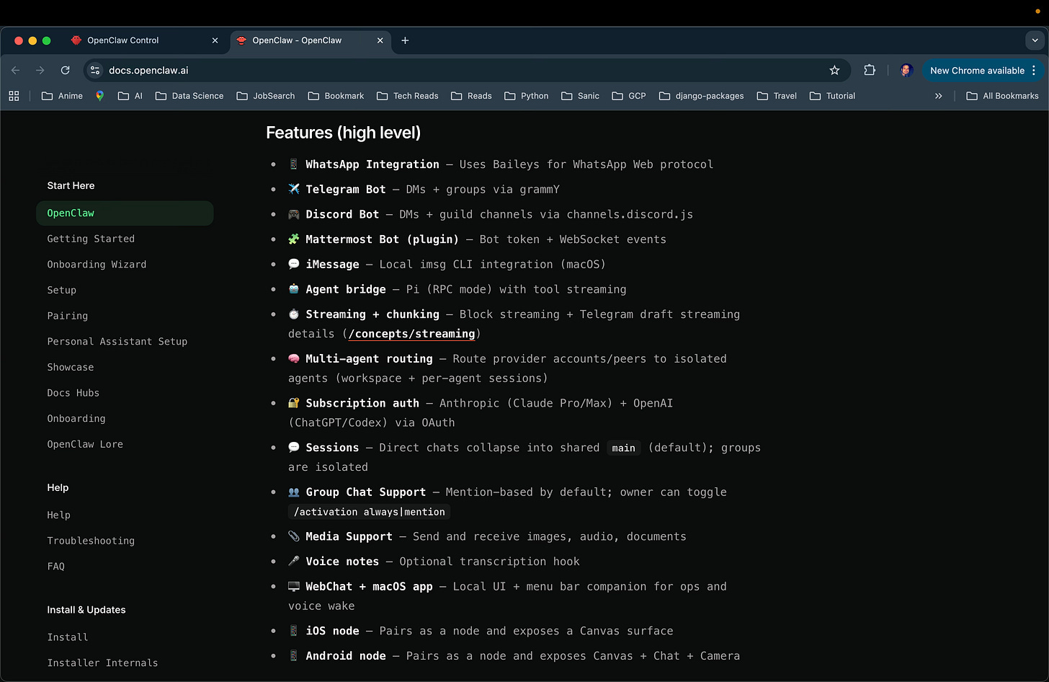Open the Reads bookmark folder

pyautogui.click(x=471, y=95)
